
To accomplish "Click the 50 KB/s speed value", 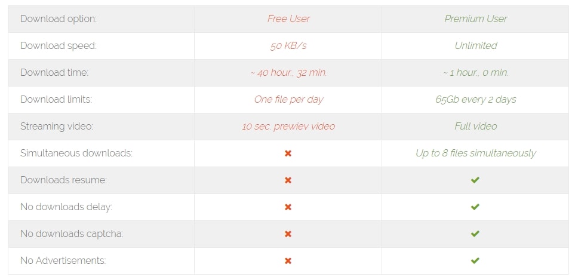I will (x=288, y=45).
